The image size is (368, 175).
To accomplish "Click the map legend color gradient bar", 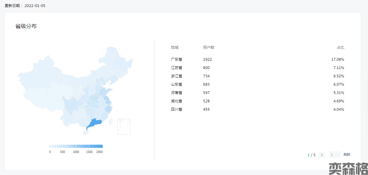I will pos(76,146).
